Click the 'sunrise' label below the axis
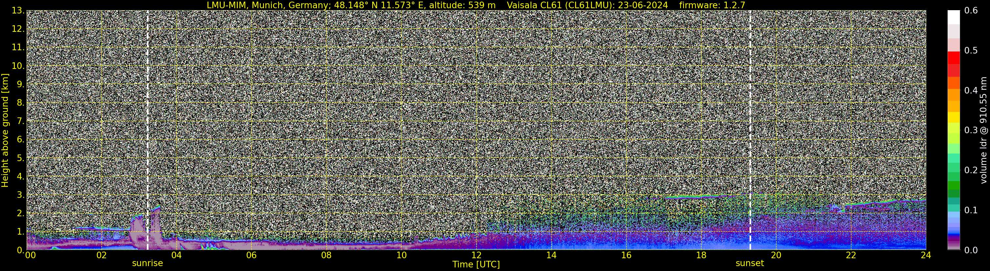990x271 pixels. [148, 263]
